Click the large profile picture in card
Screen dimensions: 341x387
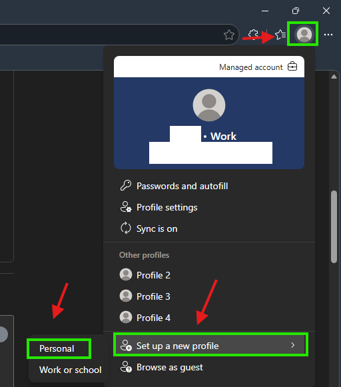209,105
